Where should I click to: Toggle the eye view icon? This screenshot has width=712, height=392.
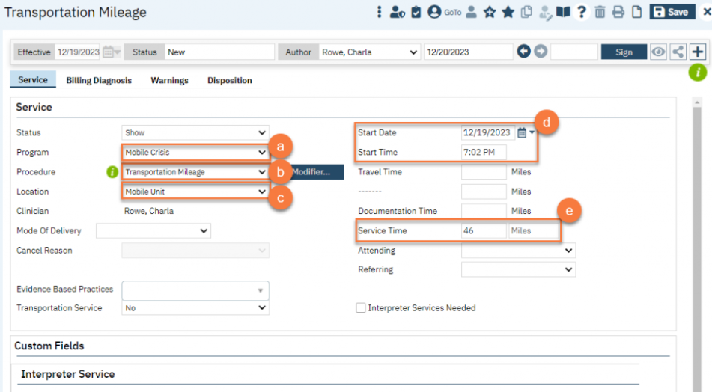[x=658, y=52]
